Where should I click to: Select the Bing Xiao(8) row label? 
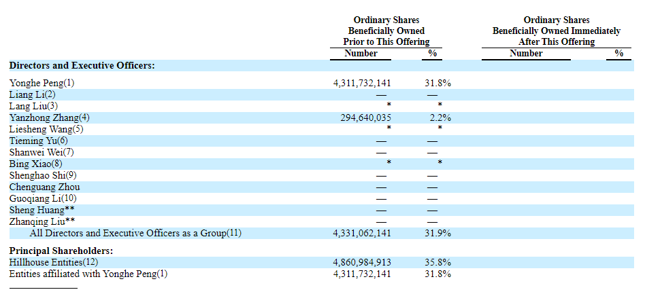[35, 164]
